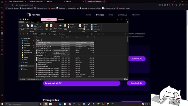Image resolution: width=188 pixels, height=106 pixels.
Task: Collapse the Yesterday file group
Action: click(x=36, y=56)
